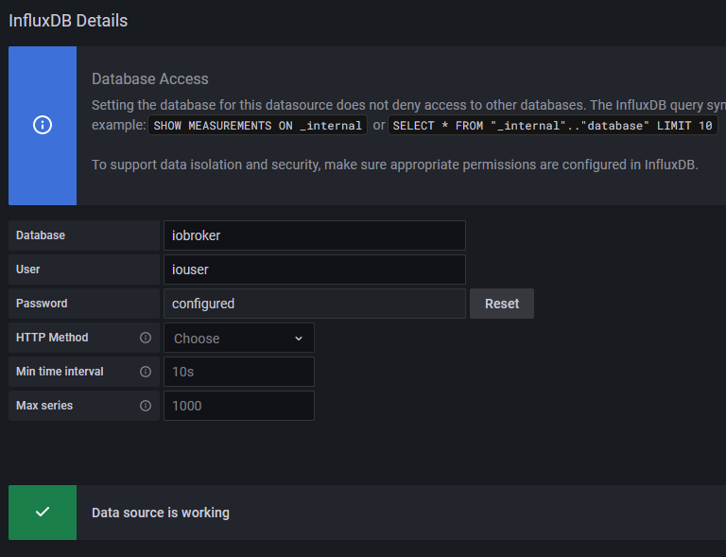
Task: Click the SELECT * FROM query code example
Action: [x=554, y=125]
